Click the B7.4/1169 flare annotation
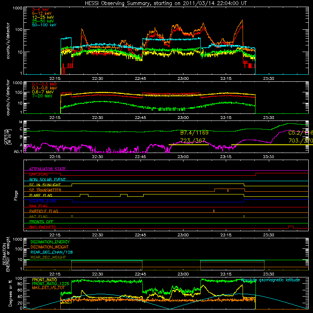The height and width of the screenshot is (313, 313). (x=194, y=133)
